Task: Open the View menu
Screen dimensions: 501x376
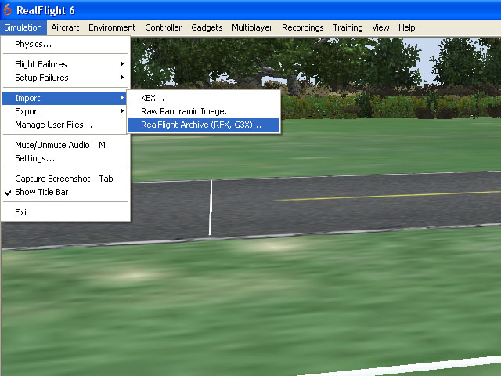Action: tap(380, 27)
